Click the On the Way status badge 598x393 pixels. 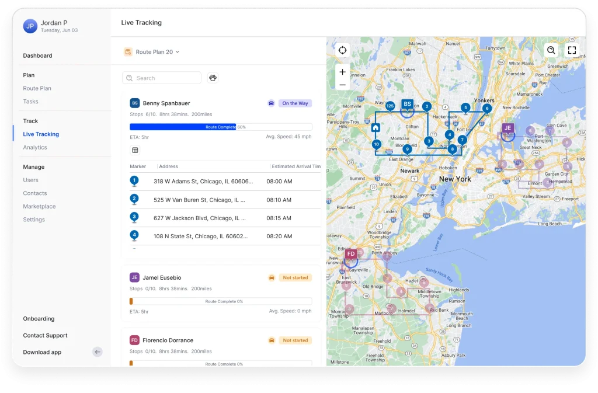pos(295,103)
